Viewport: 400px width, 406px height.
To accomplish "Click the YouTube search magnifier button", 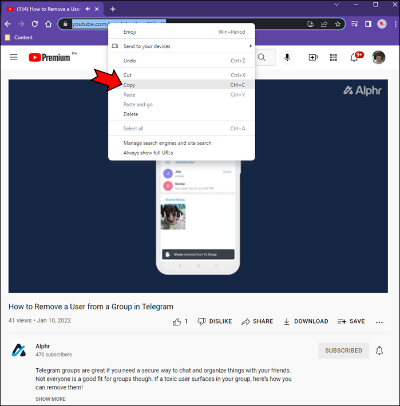I will [262, 58].
